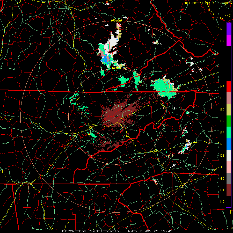Viewport: 233px width, 233px height.
Task: Click the '100 NMI' range ring label
Action: [x=116, y=20]
